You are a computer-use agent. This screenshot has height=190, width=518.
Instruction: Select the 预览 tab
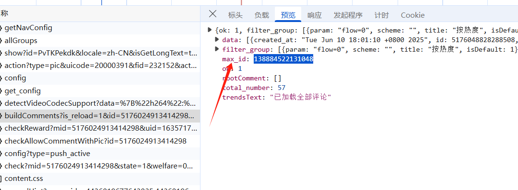click(x=288, y=15)
